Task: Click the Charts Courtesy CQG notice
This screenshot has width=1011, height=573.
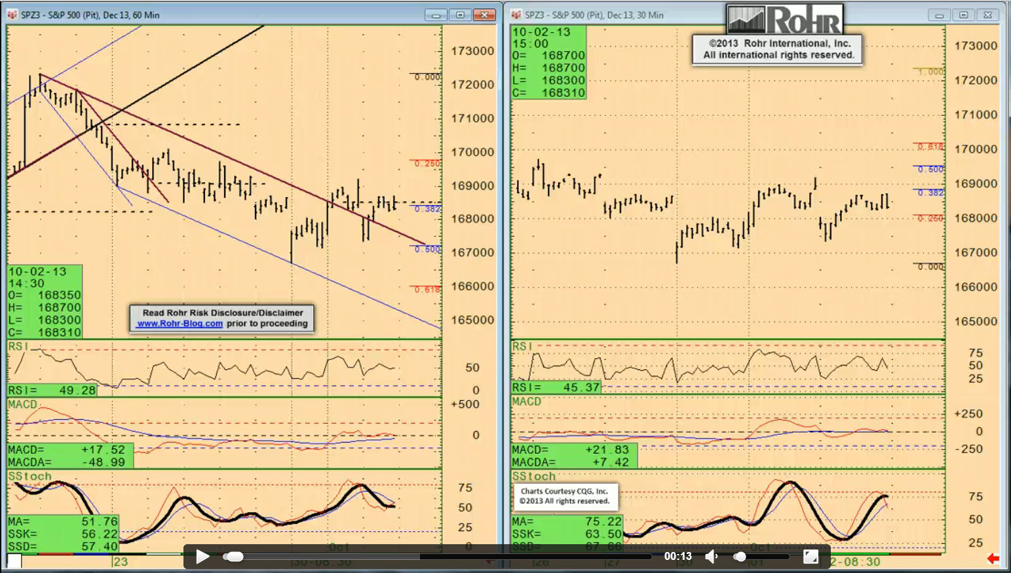Action: click(564, 496)
